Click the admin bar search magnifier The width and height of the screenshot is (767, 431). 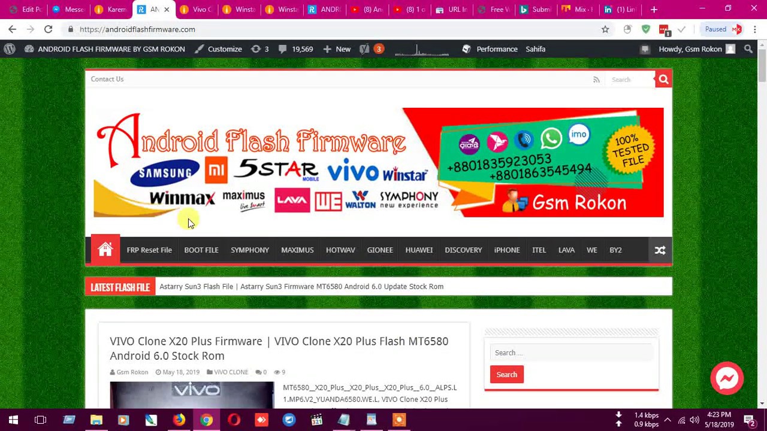748,49
